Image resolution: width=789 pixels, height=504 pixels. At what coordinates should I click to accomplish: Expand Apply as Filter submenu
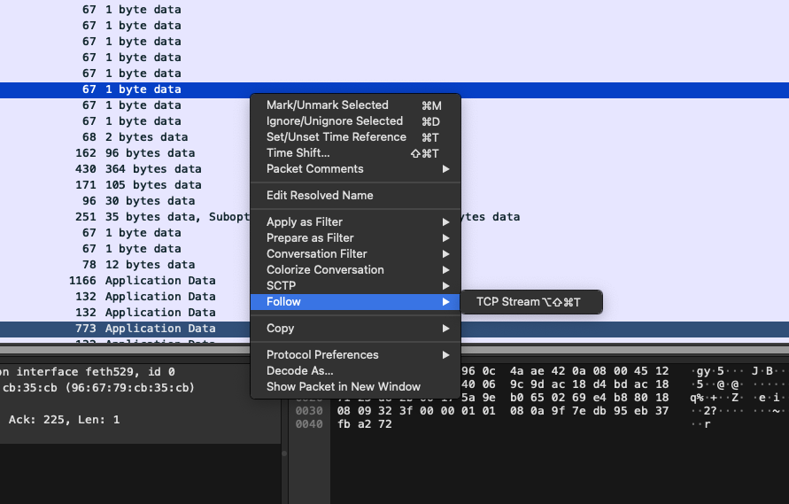[305, 222]
